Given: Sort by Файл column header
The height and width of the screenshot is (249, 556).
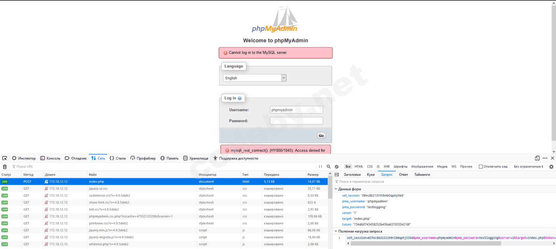Looking at the screenshot, I should (x=142, y=174).
